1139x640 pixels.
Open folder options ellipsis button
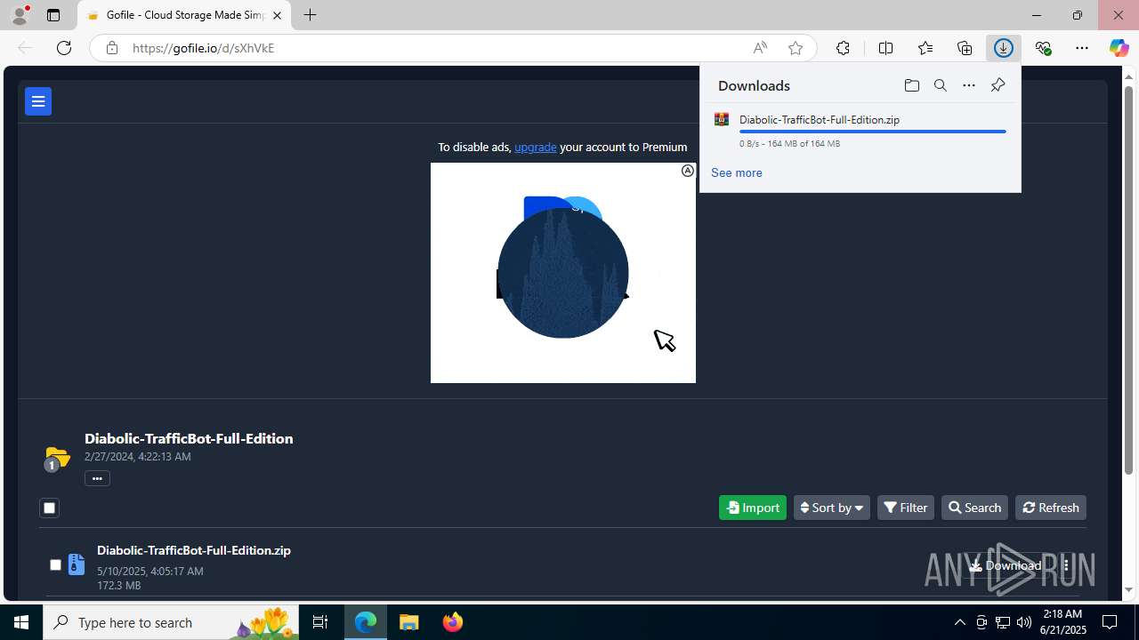click(97, 478)
